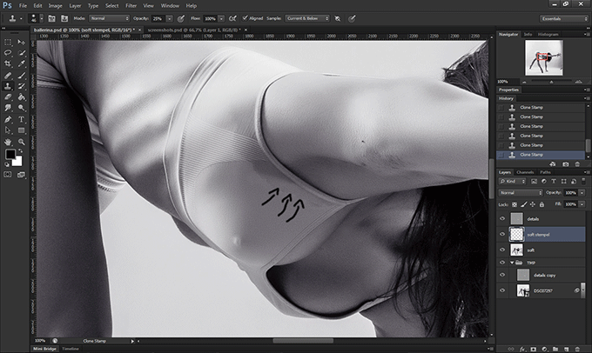Hide the TMP group

(502, 263)
